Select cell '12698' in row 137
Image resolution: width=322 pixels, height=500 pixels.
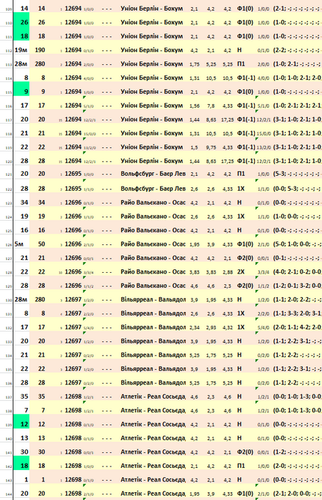[73, 396]
